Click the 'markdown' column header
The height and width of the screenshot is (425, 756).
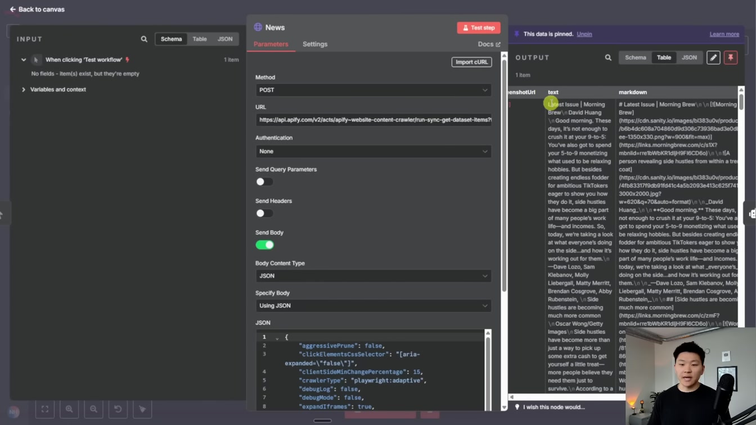(633, 92)
